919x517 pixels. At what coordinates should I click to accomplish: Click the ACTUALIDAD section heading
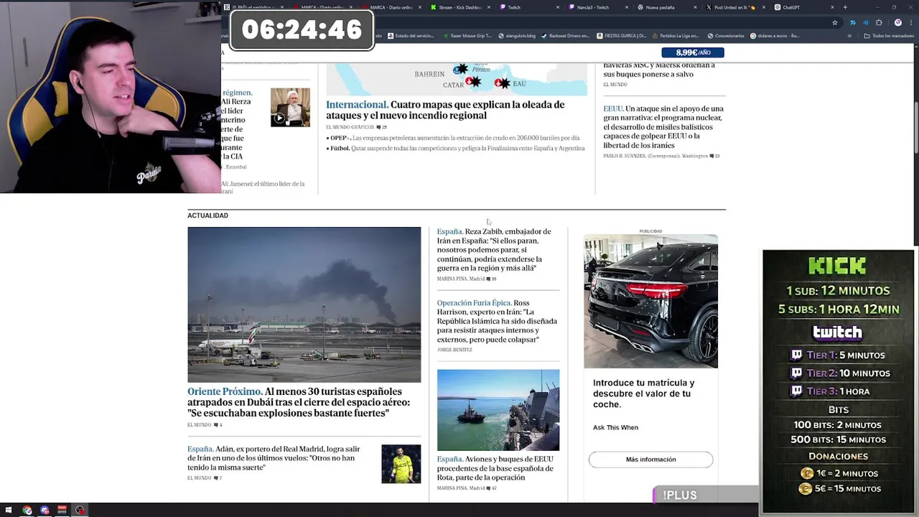(x=207, y=215)
